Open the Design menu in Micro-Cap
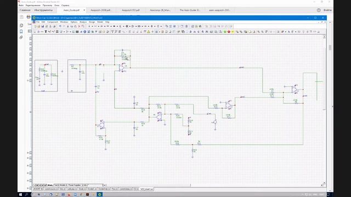351x197 pixels. tap(92, 22)
